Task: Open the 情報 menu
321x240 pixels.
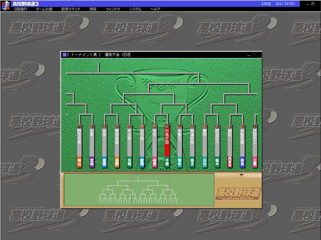Action: [93, 9]
